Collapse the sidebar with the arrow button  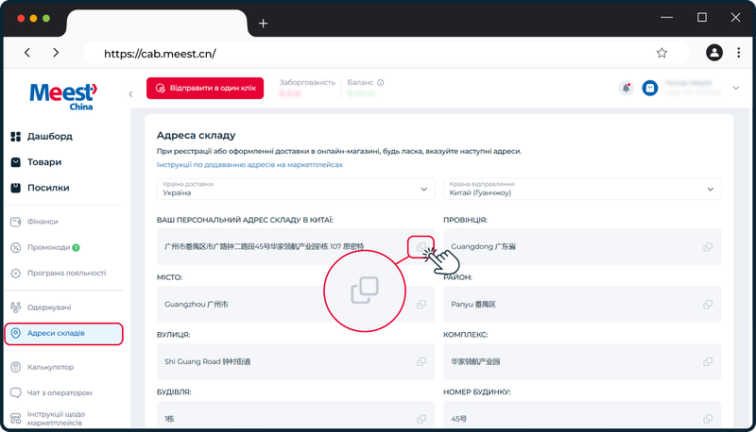coord(130,94)
